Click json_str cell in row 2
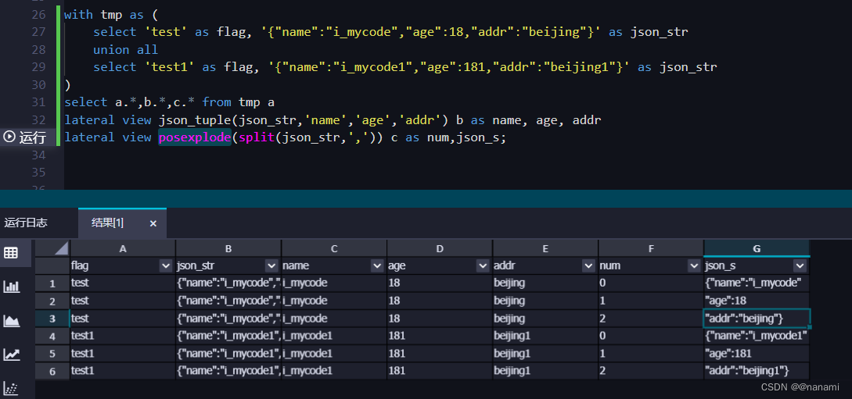This screenshot has height=399, width=852. pos(228,301)
